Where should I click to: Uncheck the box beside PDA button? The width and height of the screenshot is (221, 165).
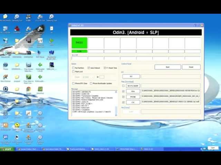[x=123, y=91]
